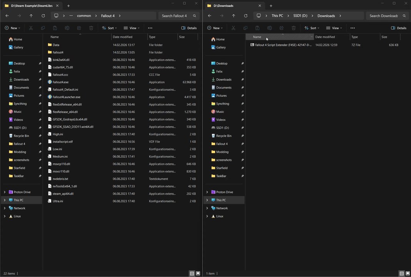Click the Cut icon in the left window toolbar
This screenshot has height=277, width=411.
pyautogui.click(x=31, y=28)
